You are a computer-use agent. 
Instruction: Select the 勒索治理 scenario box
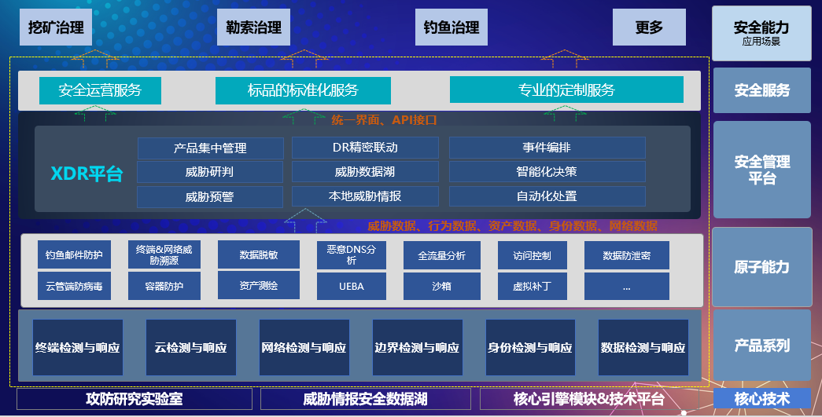249,27
